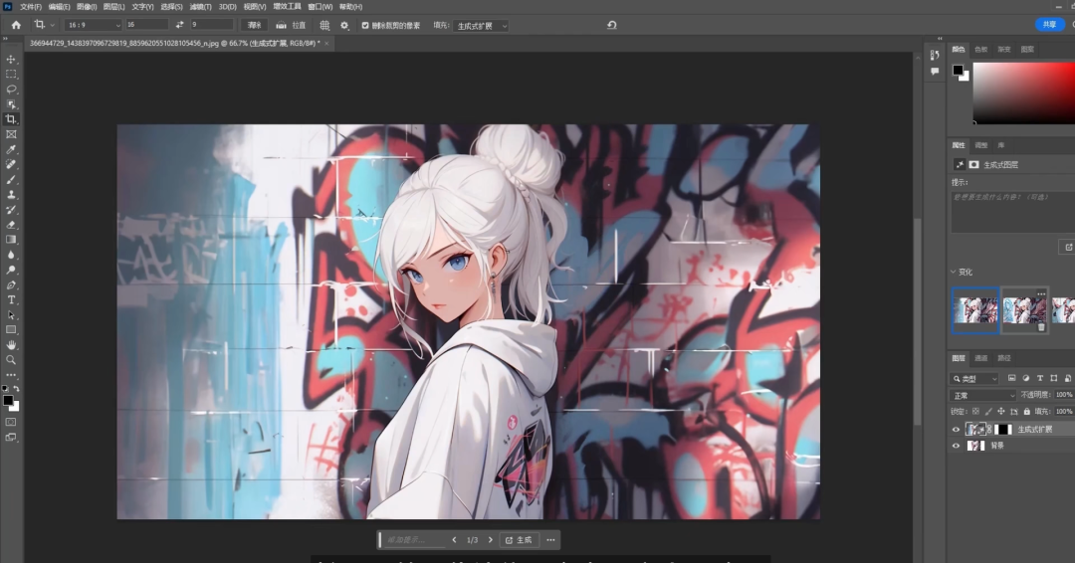Hide the background layer visibility eye
Viewport: 1075px width, 563px height.
pyautogui.click(x=957, y=446)
